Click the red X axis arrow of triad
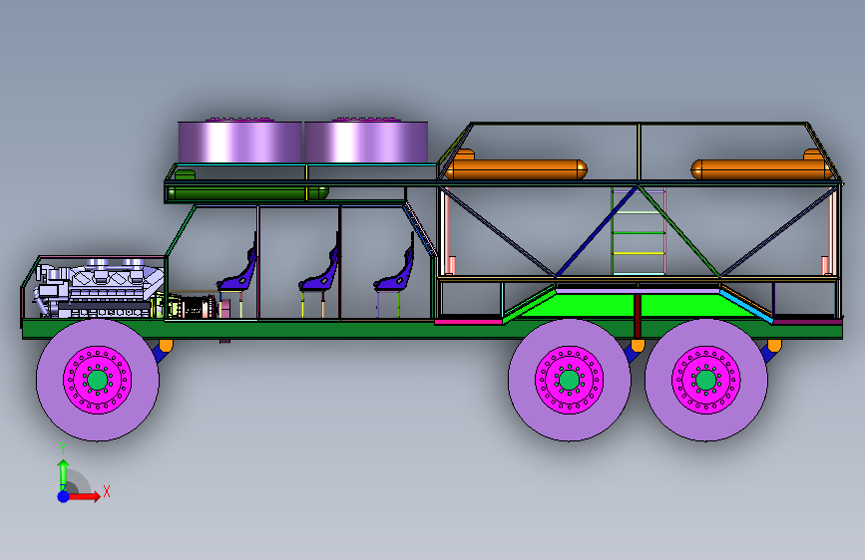 [x=84, y=496]
